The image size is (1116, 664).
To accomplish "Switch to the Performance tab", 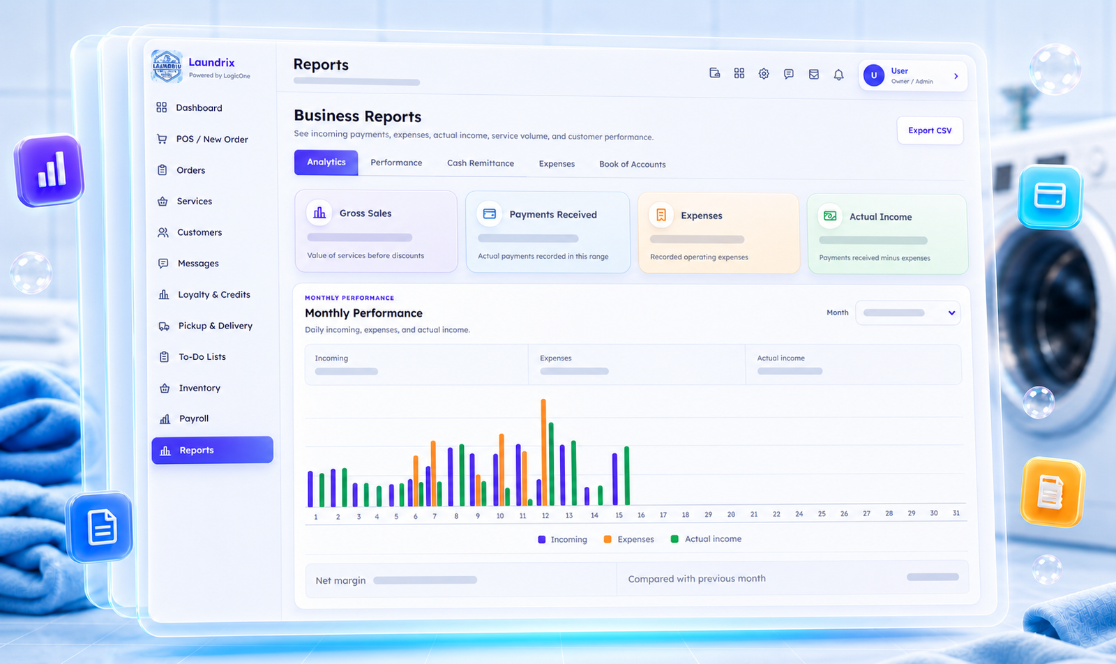I will coord(396,163).
